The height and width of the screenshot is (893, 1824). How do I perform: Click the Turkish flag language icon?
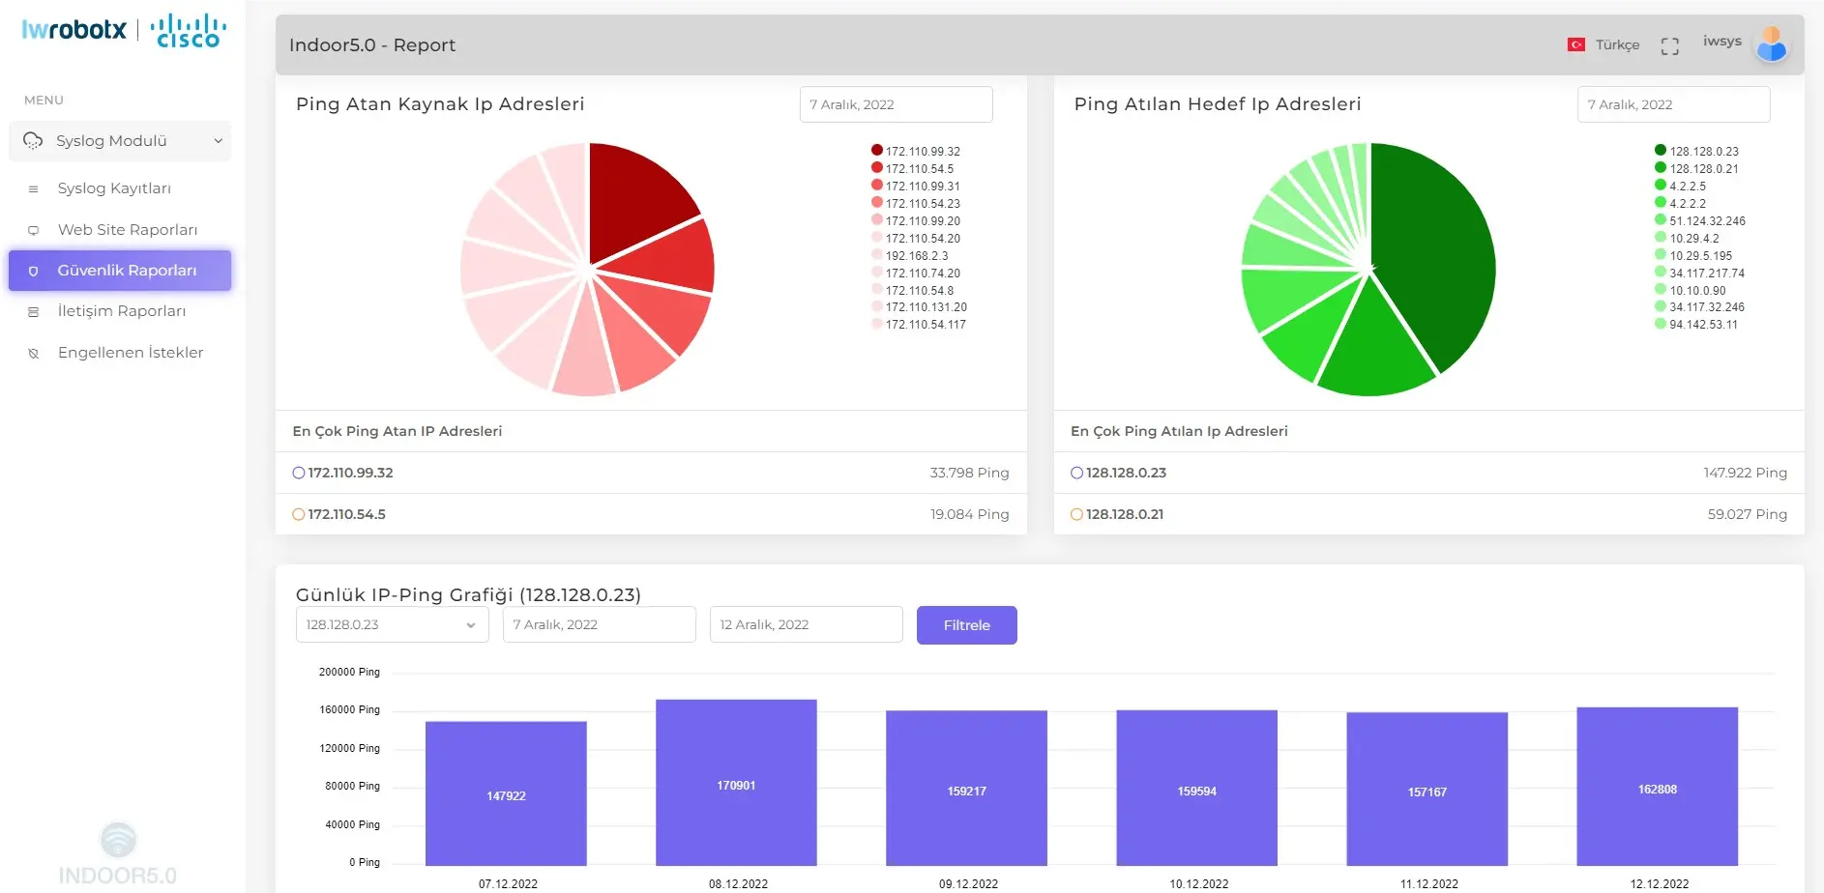[x=1575, y=44]
